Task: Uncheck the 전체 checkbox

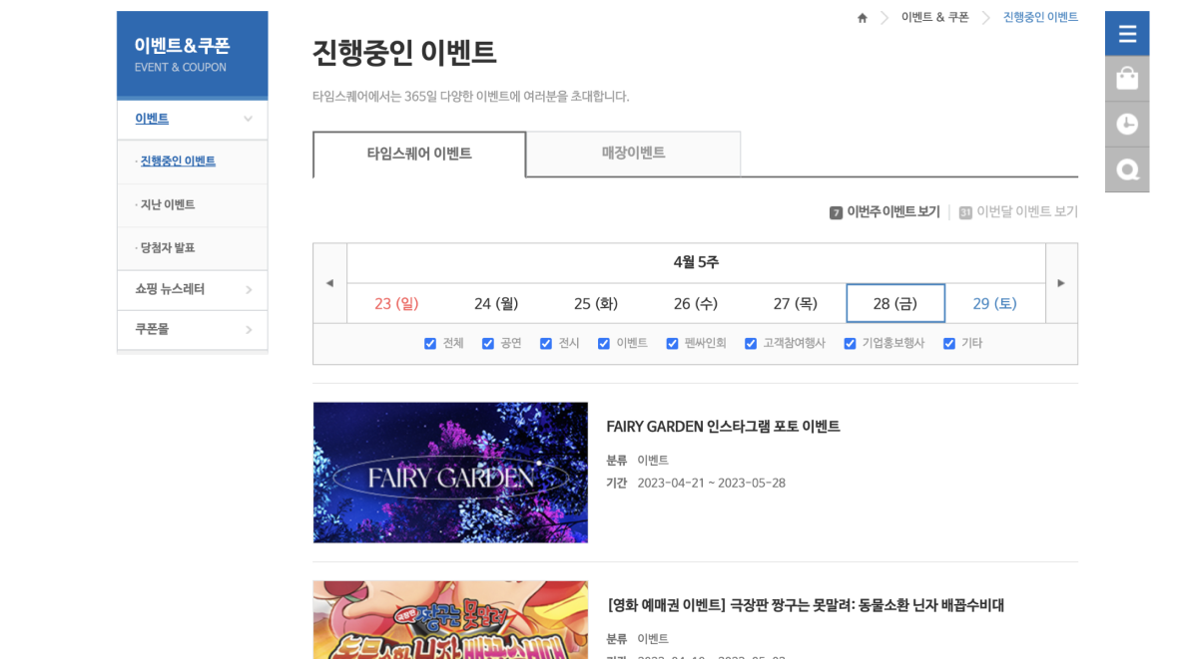Action: click(430, 344)
